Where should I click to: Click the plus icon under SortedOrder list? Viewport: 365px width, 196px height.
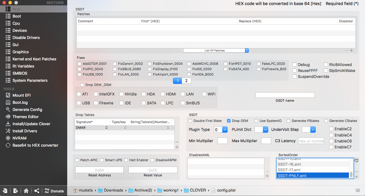click(356, 177)
